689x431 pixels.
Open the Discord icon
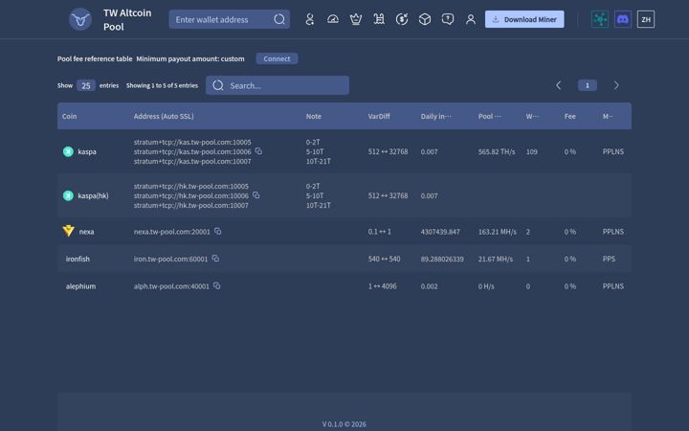(x=623, y=19)
